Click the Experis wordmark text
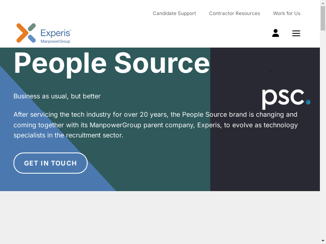 pyautogui.click(x=56, y=33)
